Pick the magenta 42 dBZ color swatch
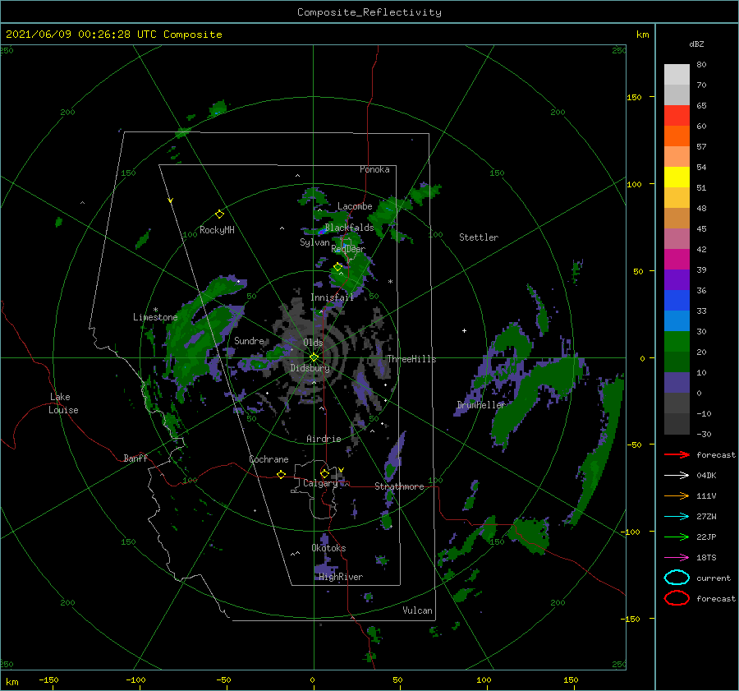This screenshot has width=739, height=691. pos(677,259)
